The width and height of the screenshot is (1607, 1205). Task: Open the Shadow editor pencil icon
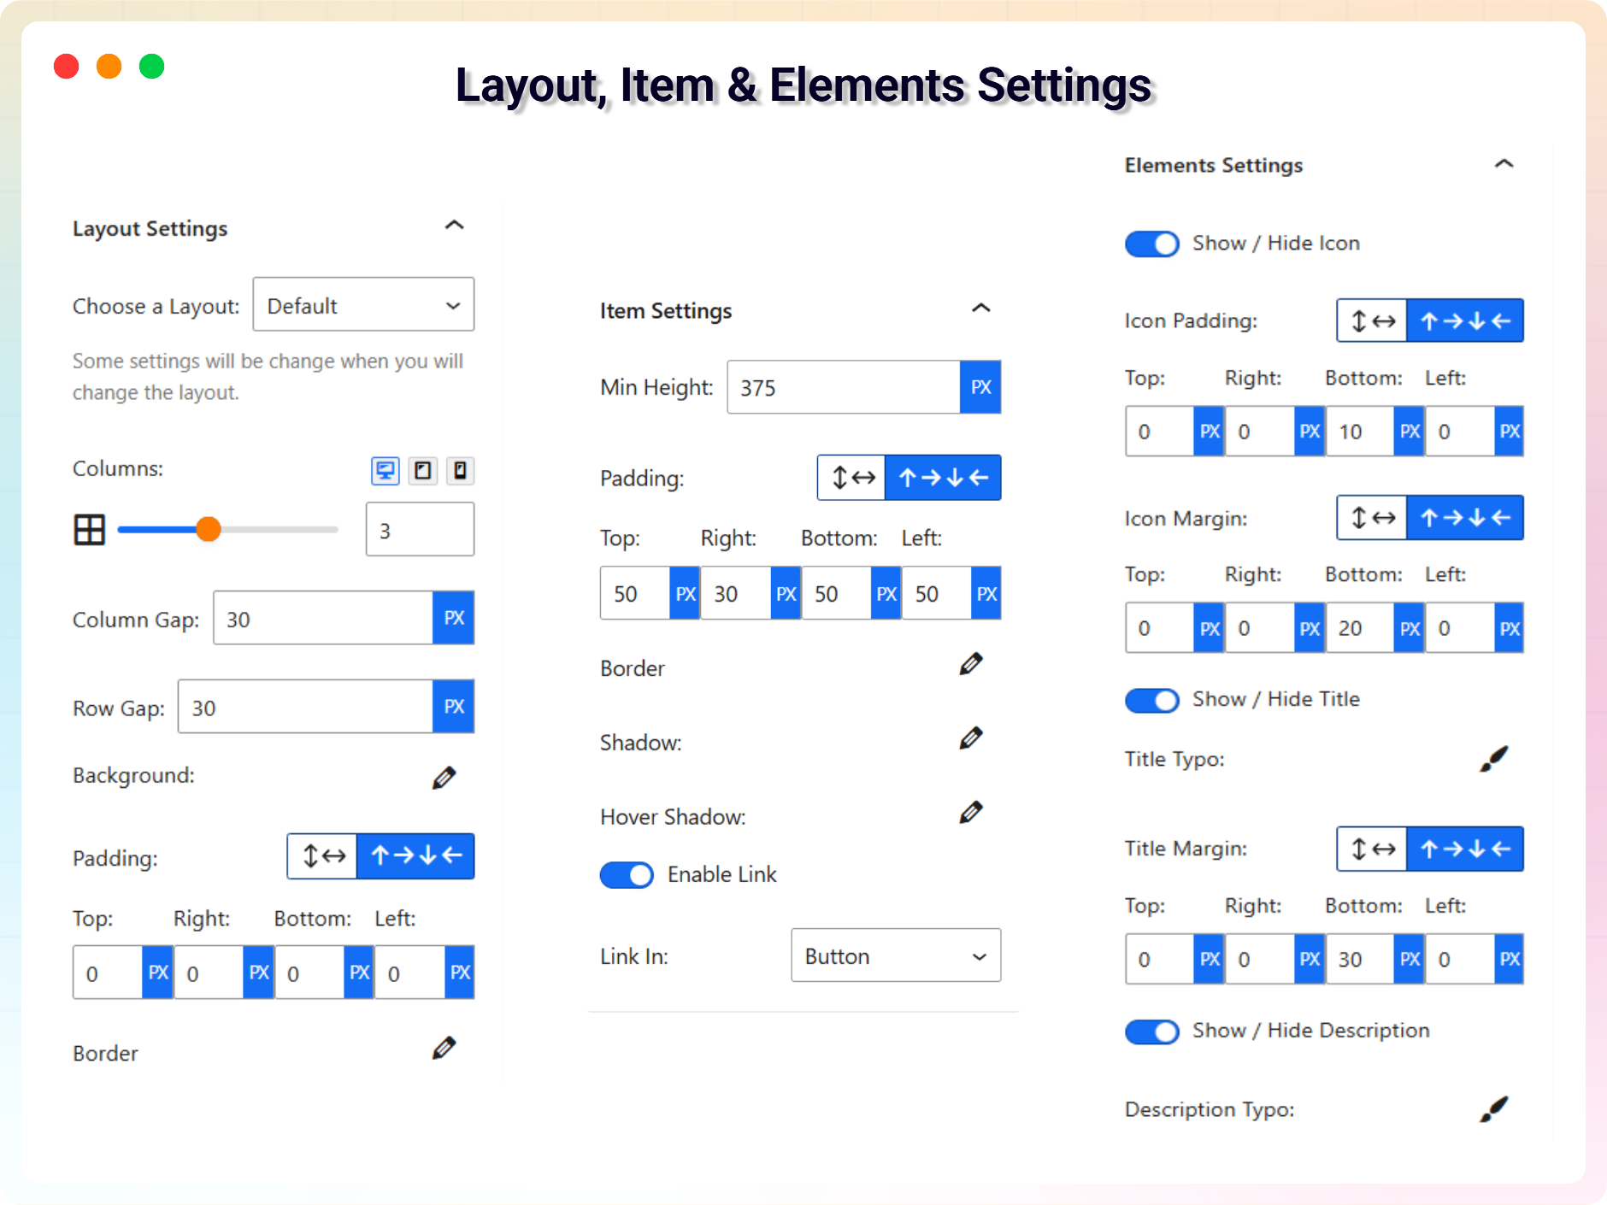point(972,738)
